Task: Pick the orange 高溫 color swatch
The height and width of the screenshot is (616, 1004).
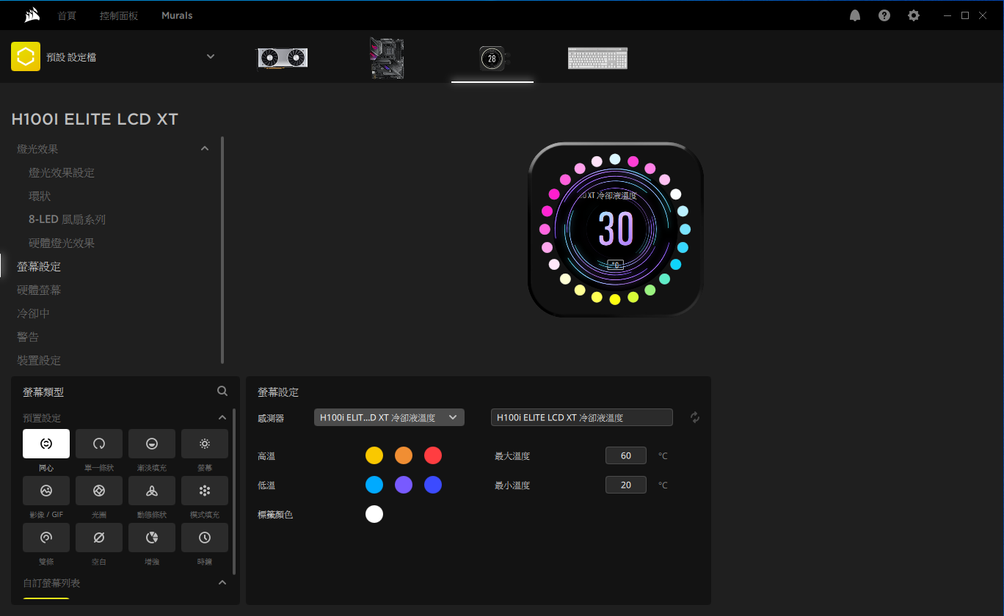Action: (404, 455)
